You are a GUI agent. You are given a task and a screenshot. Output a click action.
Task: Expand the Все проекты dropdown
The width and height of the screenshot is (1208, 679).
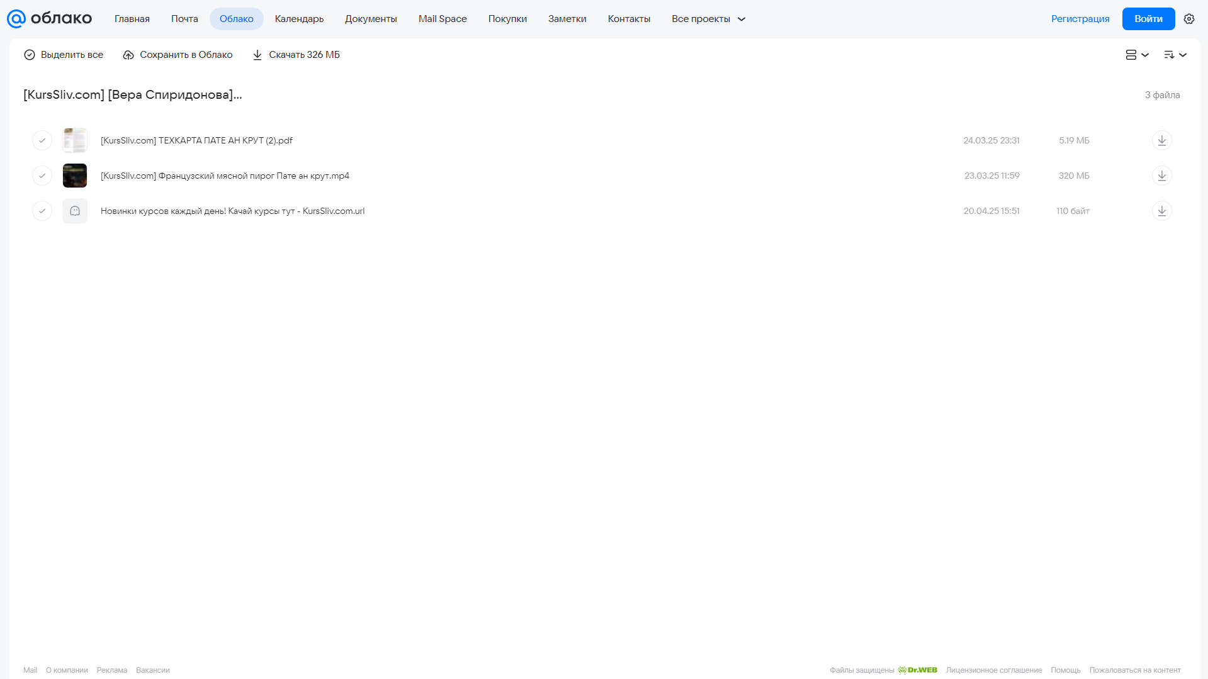pyautogui.click(x=708, y=19)
